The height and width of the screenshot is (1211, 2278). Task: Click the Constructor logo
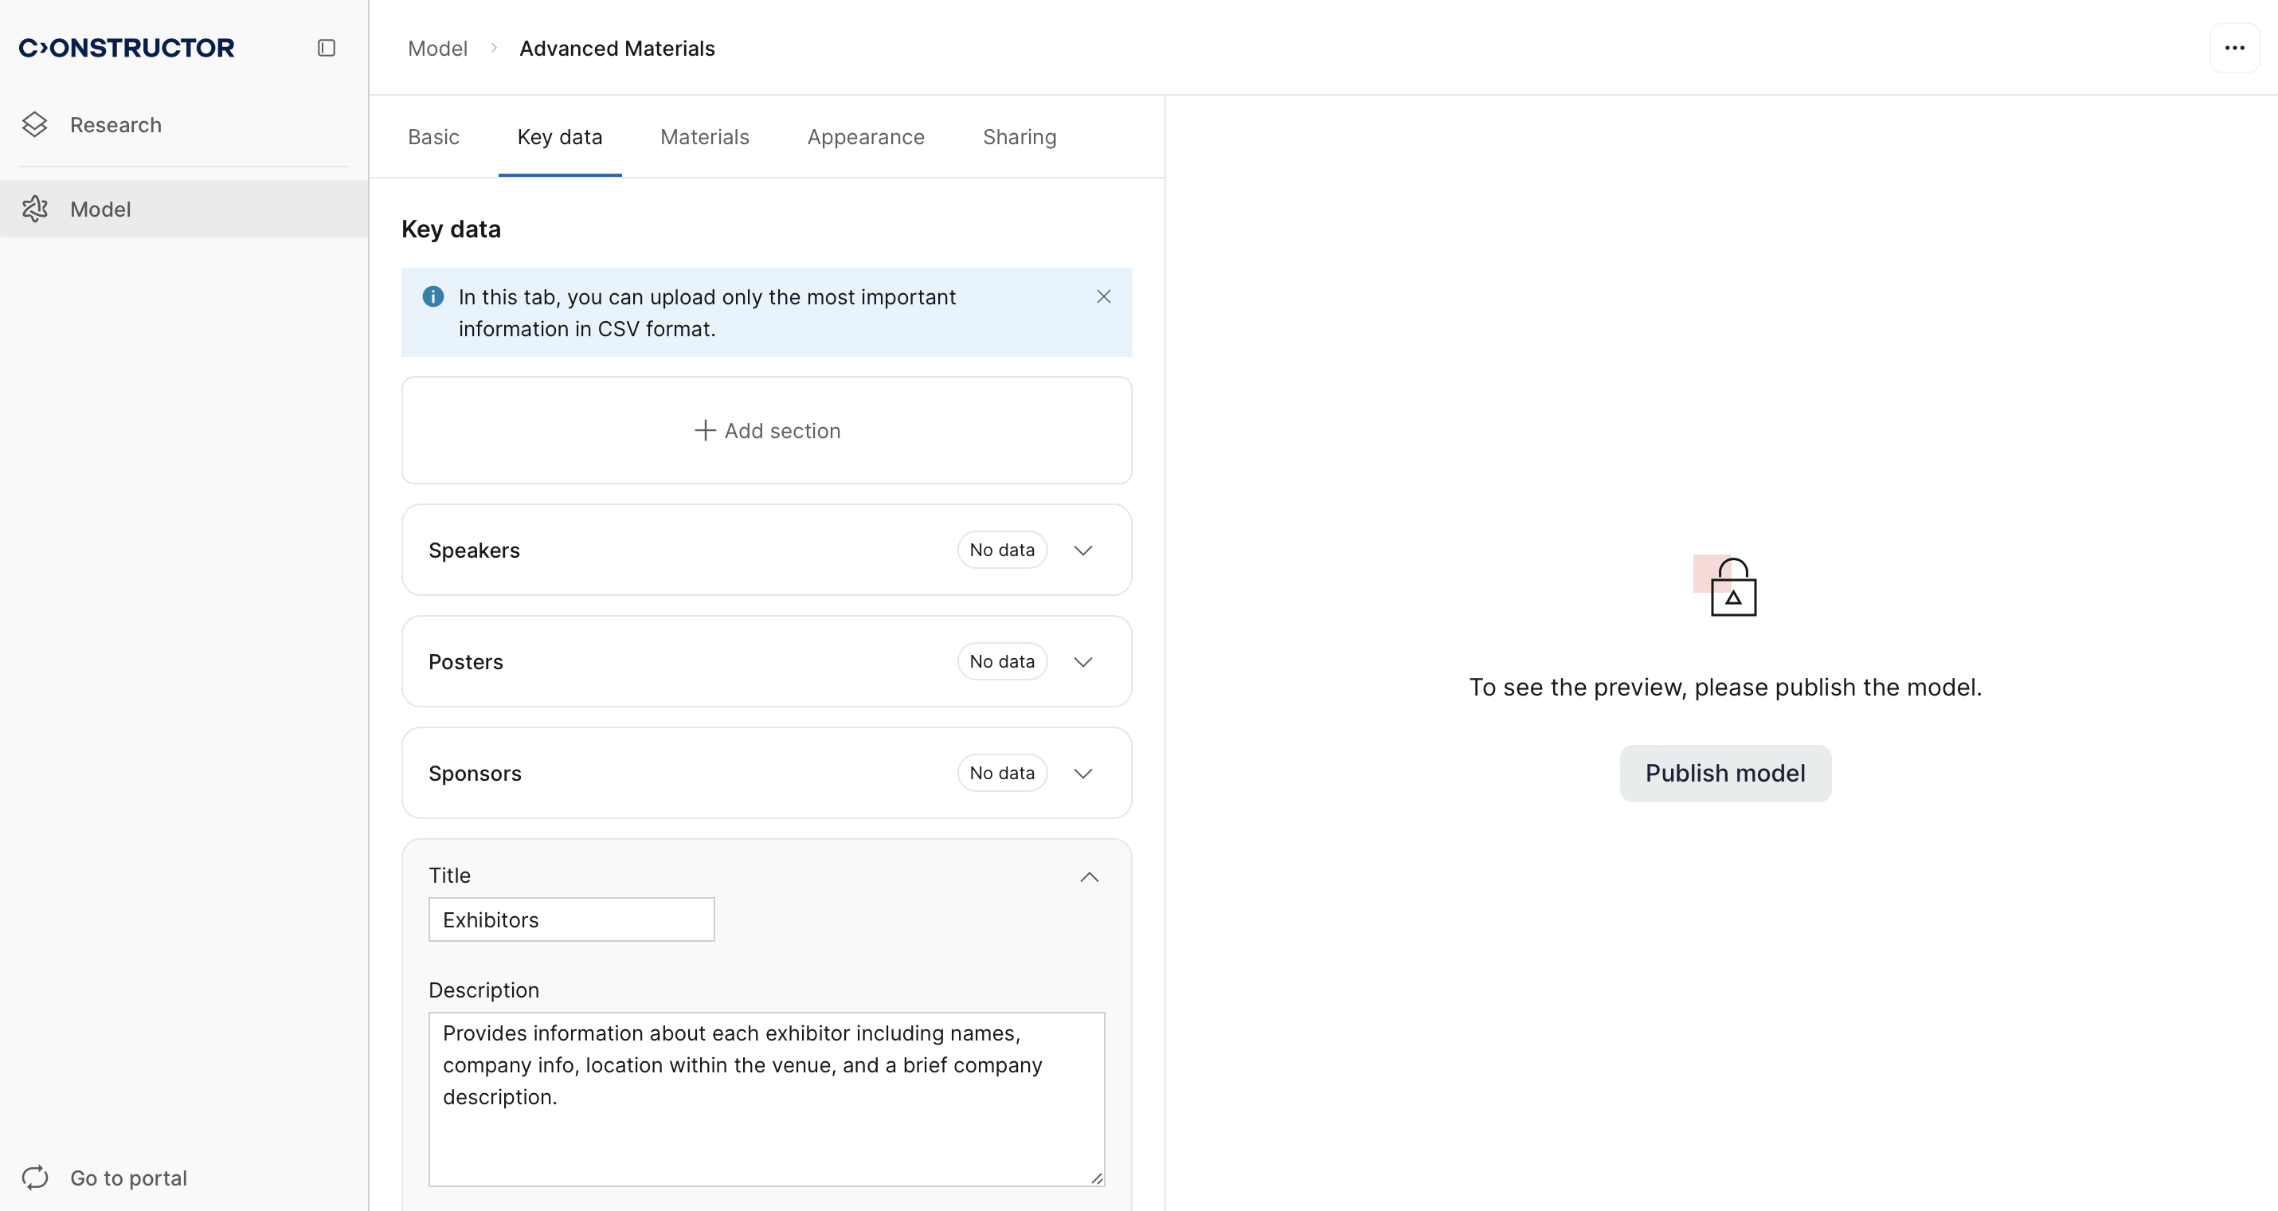(127, 48)
